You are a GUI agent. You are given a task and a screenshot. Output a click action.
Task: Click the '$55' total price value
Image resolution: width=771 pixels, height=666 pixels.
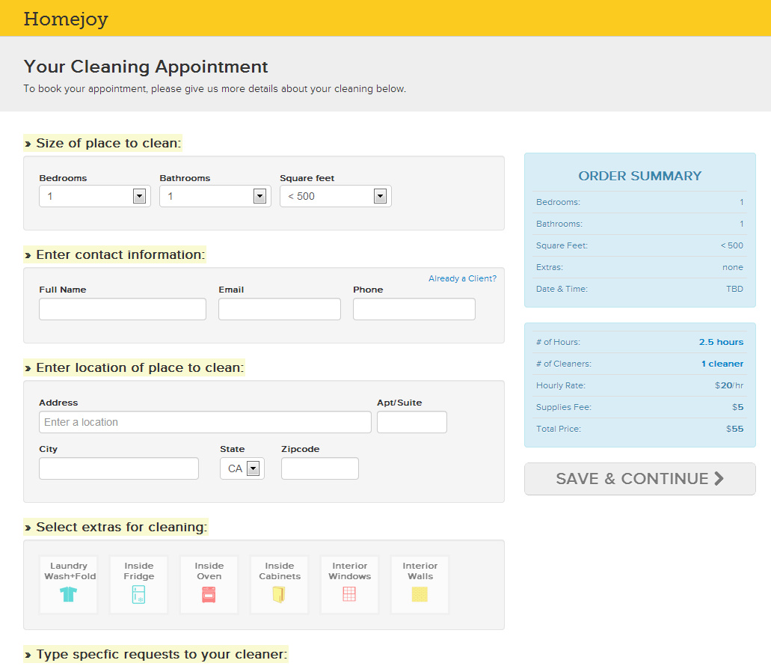coord(734,429)
